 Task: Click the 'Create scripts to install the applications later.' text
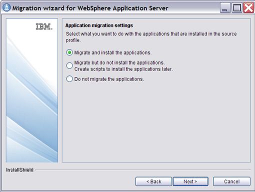point(123,69)
